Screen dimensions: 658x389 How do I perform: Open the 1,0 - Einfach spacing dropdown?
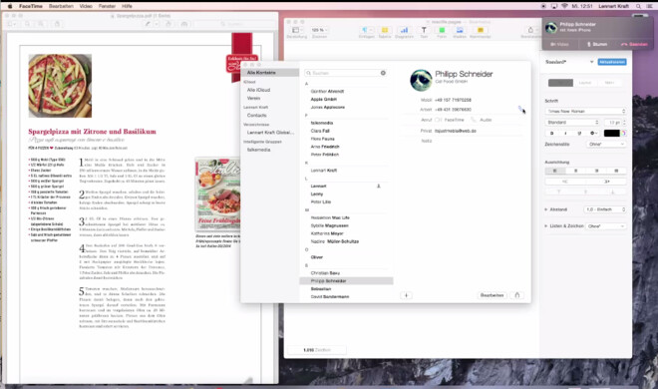(x=605, y=209)
